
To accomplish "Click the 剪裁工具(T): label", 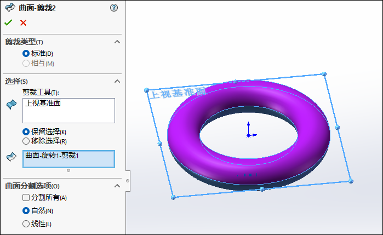I will click(41, 93).
